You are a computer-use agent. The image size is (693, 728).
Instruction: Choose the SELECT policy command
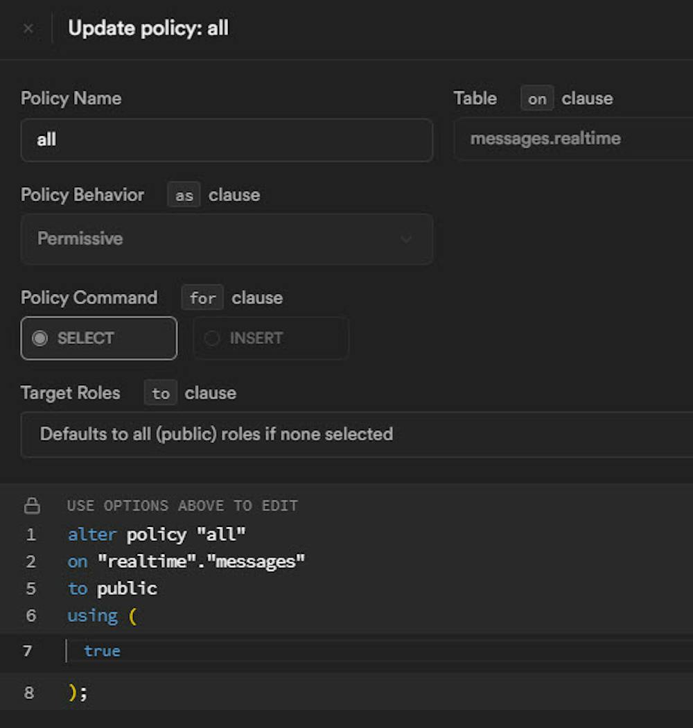99,338
